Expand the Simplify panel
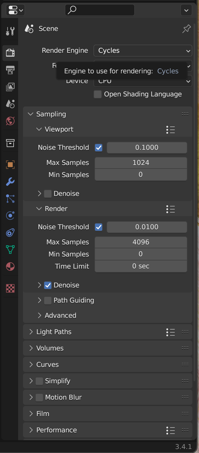This screenshot has width=199, height=453. pos(31,381)
